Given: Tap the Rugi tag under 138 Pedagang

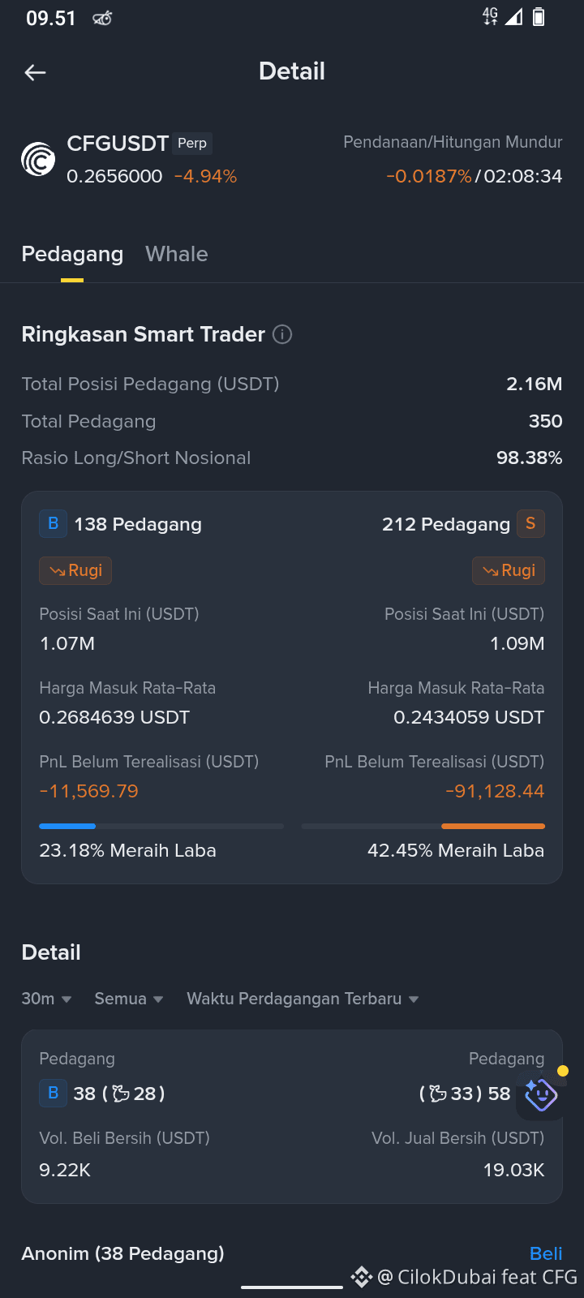Looking at the screenshot, I should tap(75, 570).
